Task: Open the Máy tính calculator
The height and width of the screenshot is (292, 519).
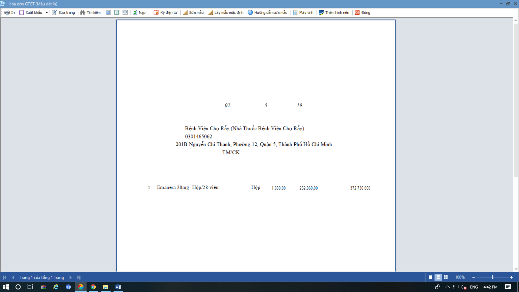Action: click(x=303, y=12)
